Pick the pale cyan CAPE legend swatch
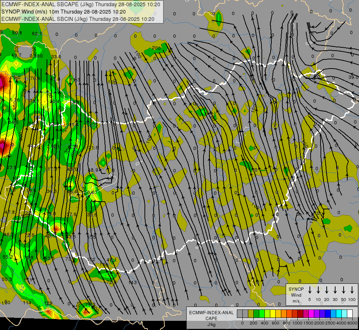Image resolution: width=359 pixels, height=330 pixels. click(x=344, y=313)
